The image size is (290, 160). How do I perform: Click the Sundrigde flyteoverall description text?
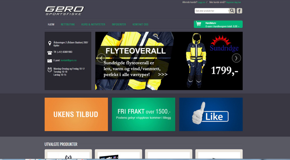[x=132, y=69]
